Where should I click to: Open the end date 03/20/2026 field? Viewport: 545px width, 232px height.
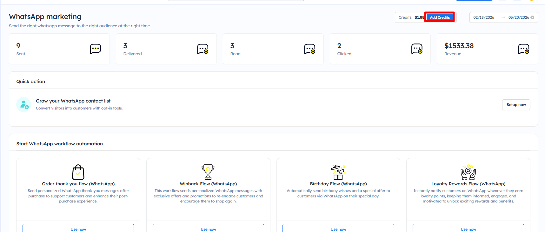click(x=518, y=17)
